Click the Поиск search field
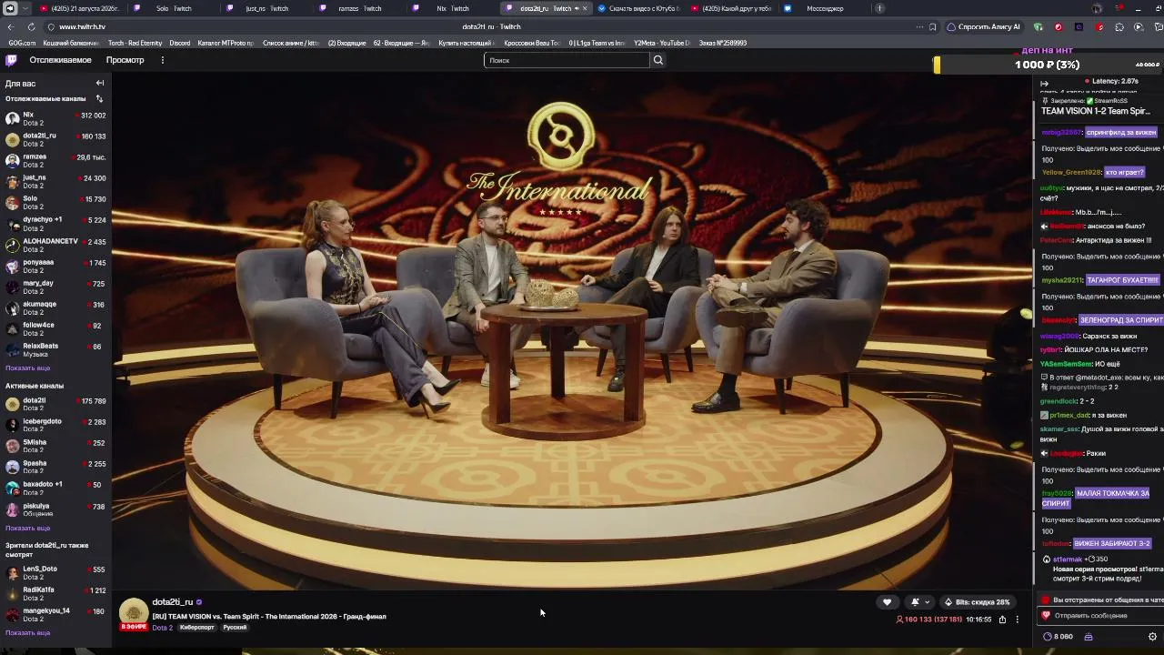Image resolution: width=1164 pixels, height=655 pixels. (567, 60)
